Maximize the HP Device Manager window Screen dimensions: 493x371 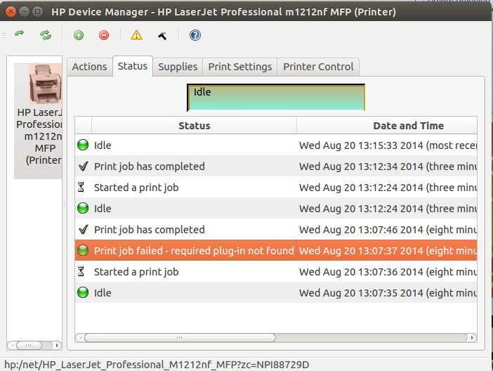[38, 12]
